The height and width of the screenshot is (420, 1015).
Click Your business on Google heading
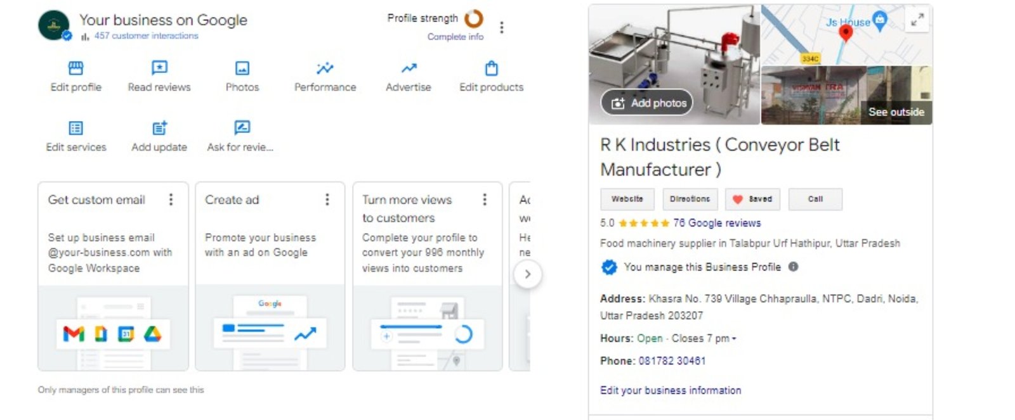pyautogui.click(x=163, y=20)
